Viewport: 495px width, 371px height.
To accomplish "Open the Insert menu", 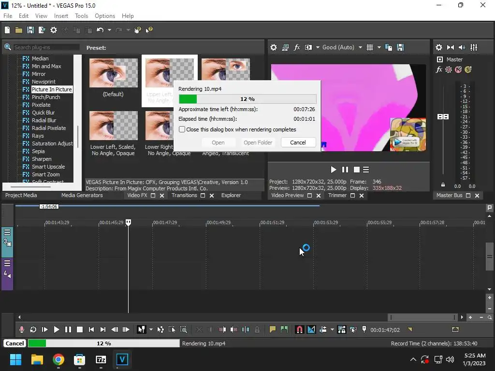I will [x=61, y=16].
